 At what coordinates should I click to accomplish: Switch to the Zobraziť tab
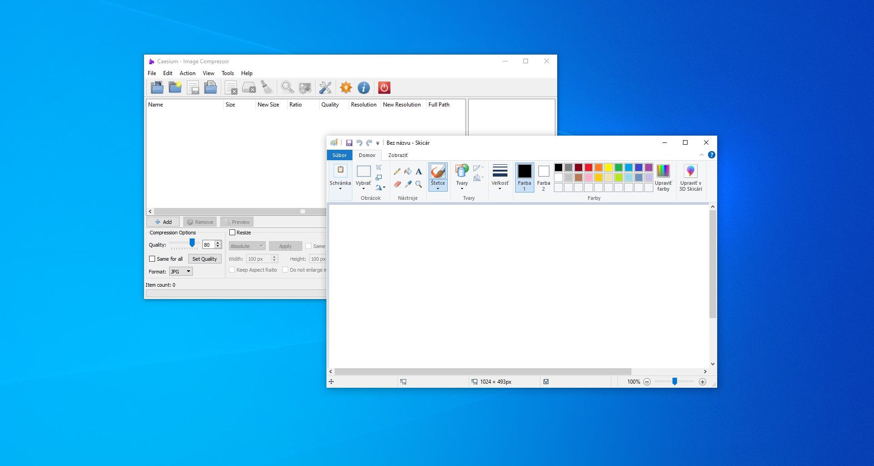[398, 155]
